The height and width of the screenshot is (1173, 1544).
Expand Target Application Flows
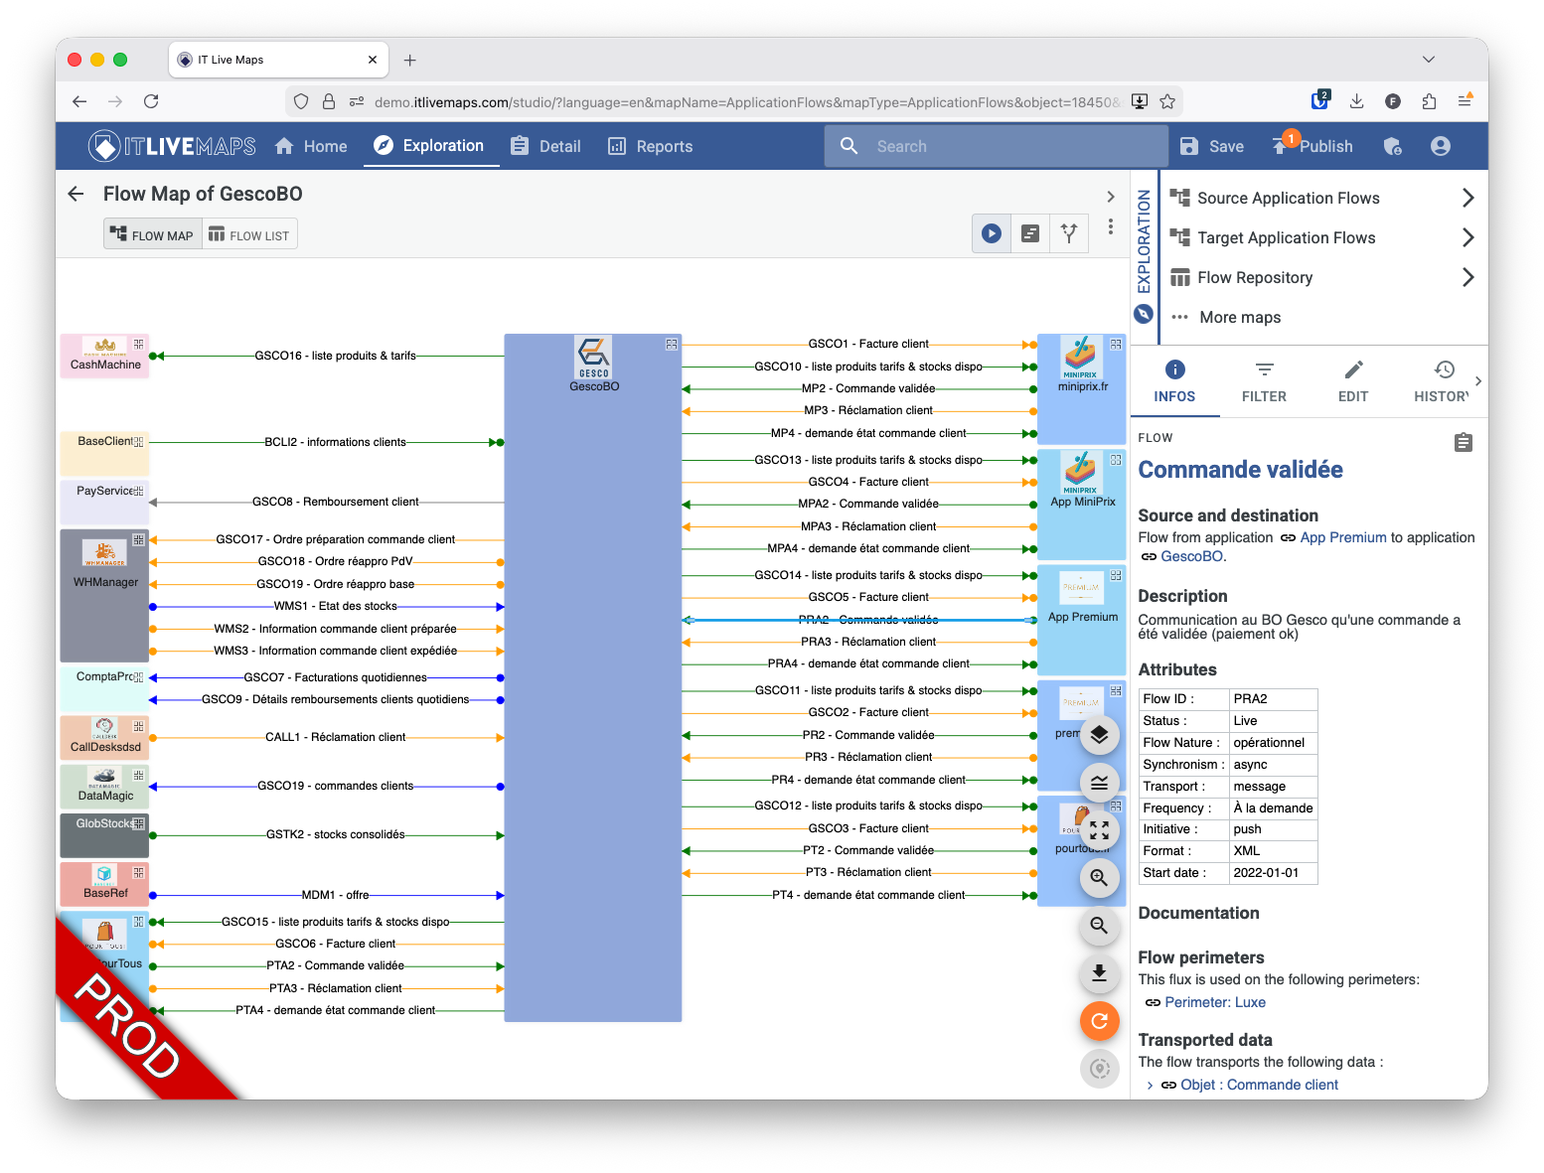click(x=1467, y=238)
